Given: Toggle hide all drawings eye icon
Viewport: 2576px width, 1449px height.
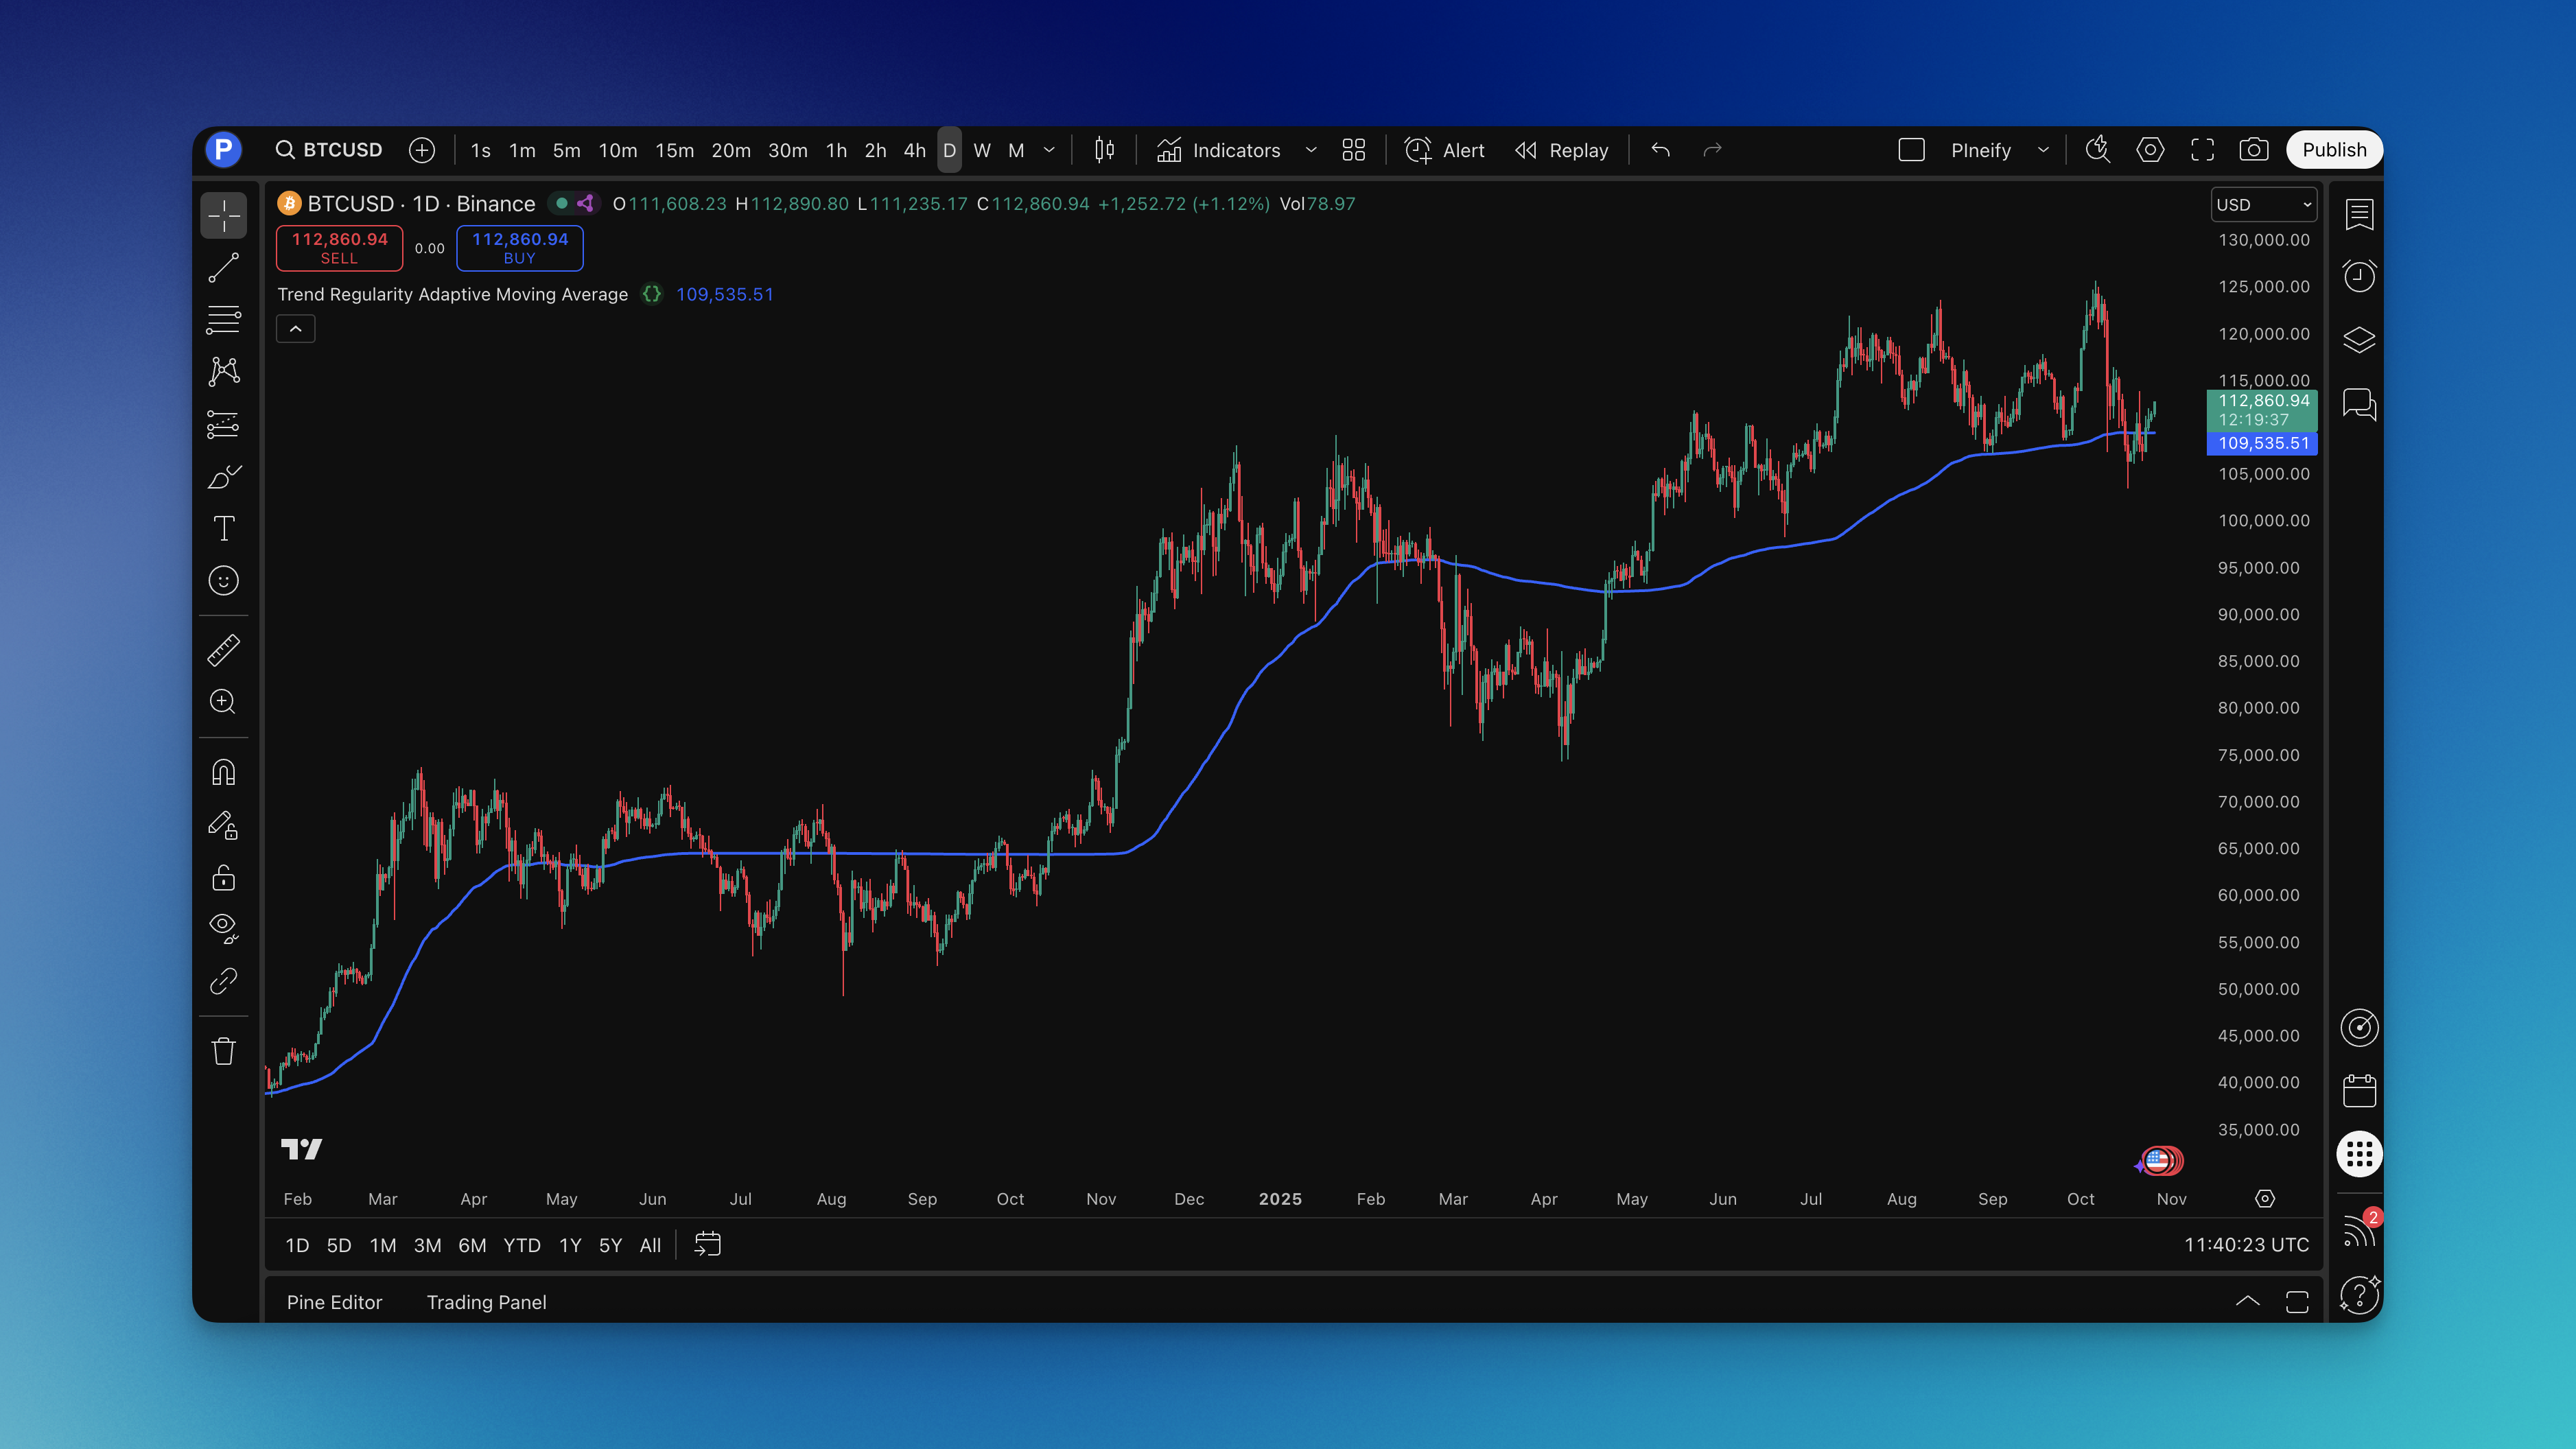Looking at the screenshot, I should (x=223, y=927).
